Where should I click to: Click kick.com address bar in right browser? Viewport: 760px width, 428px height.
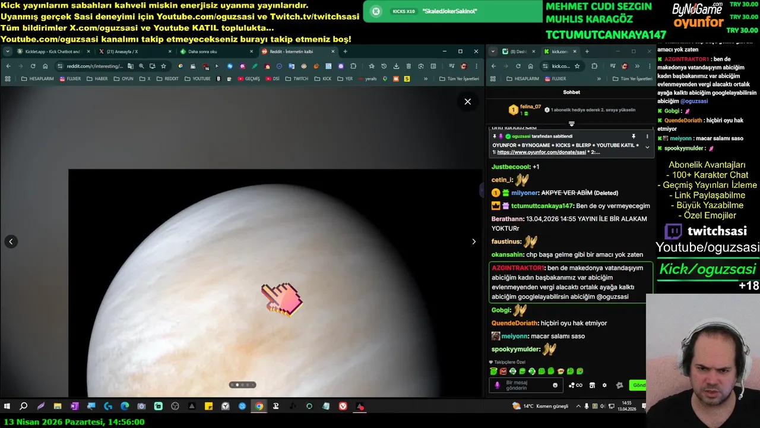point(561,66)
